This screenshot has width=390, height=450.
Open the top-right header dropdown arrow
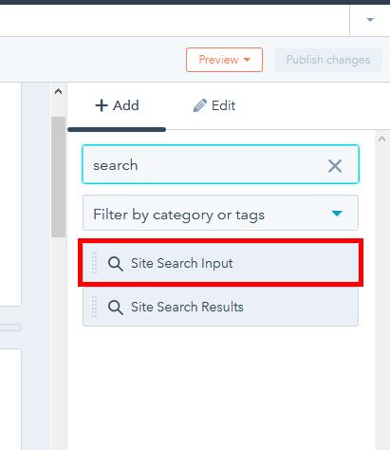(x=370, y=20)
